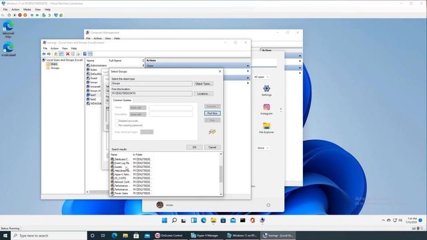The image size is (427, 240).
Task: Click OK in Select Groups dialog
Action: pos(194,147)
